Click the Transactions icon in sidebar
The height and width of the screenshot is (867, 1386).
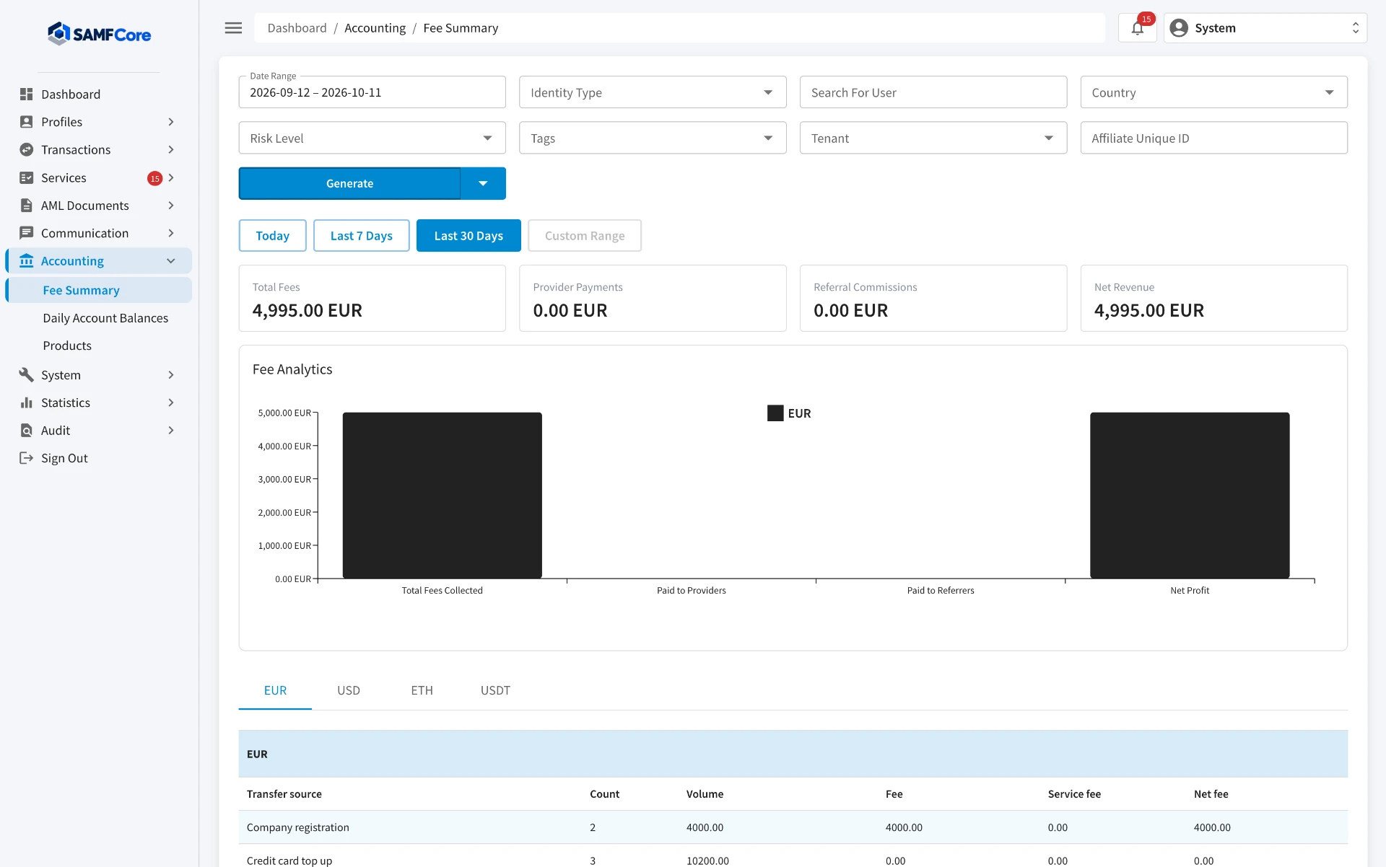pyautogui.click(x=27, y=150)
